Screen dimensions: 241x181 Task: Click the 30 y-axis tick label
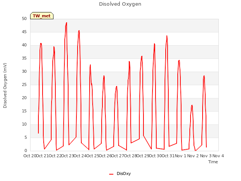24,71
